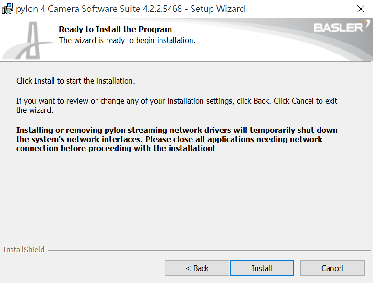Go back with the Back button

(x=197, y=268)
